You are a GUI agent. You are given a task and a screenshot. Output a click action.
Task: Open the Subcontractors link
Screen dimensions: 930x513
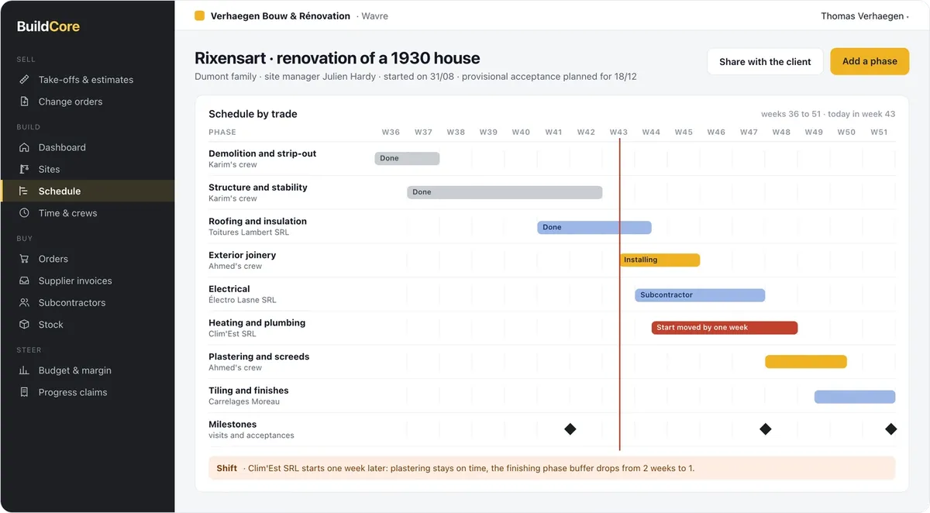tap(87, 303)
